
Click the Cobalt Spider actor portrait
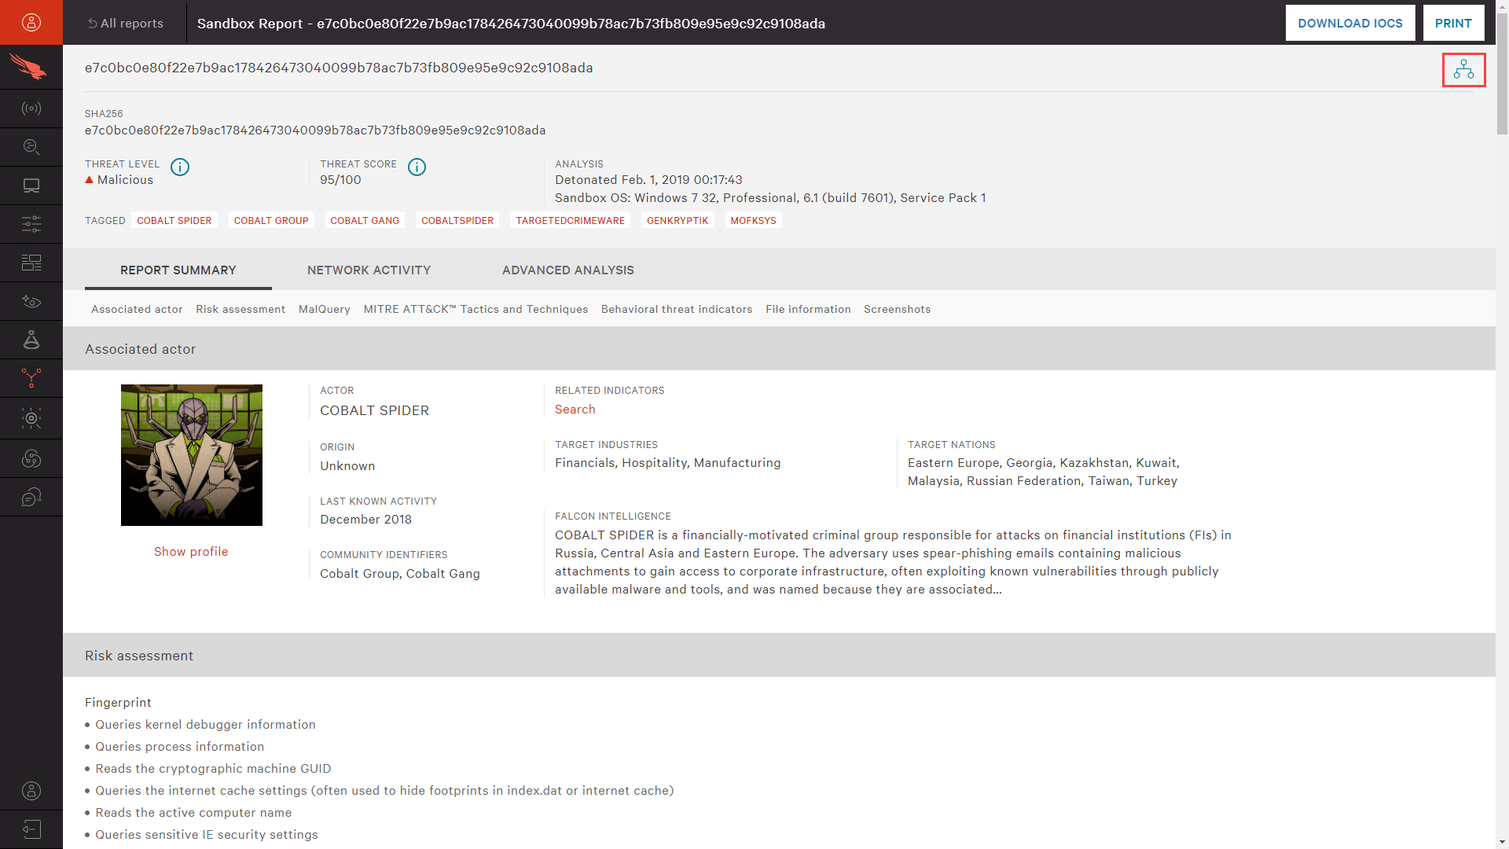pos(192,455)
